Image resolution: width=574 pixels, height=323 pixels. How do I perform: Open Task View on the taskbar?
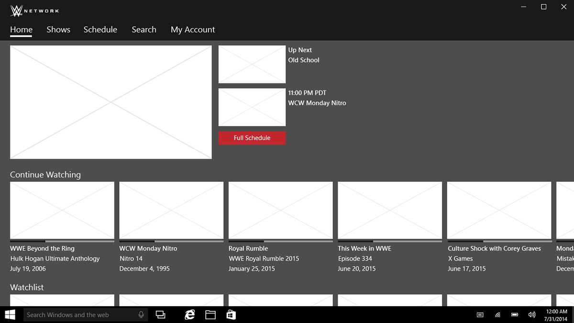[161, 315]
